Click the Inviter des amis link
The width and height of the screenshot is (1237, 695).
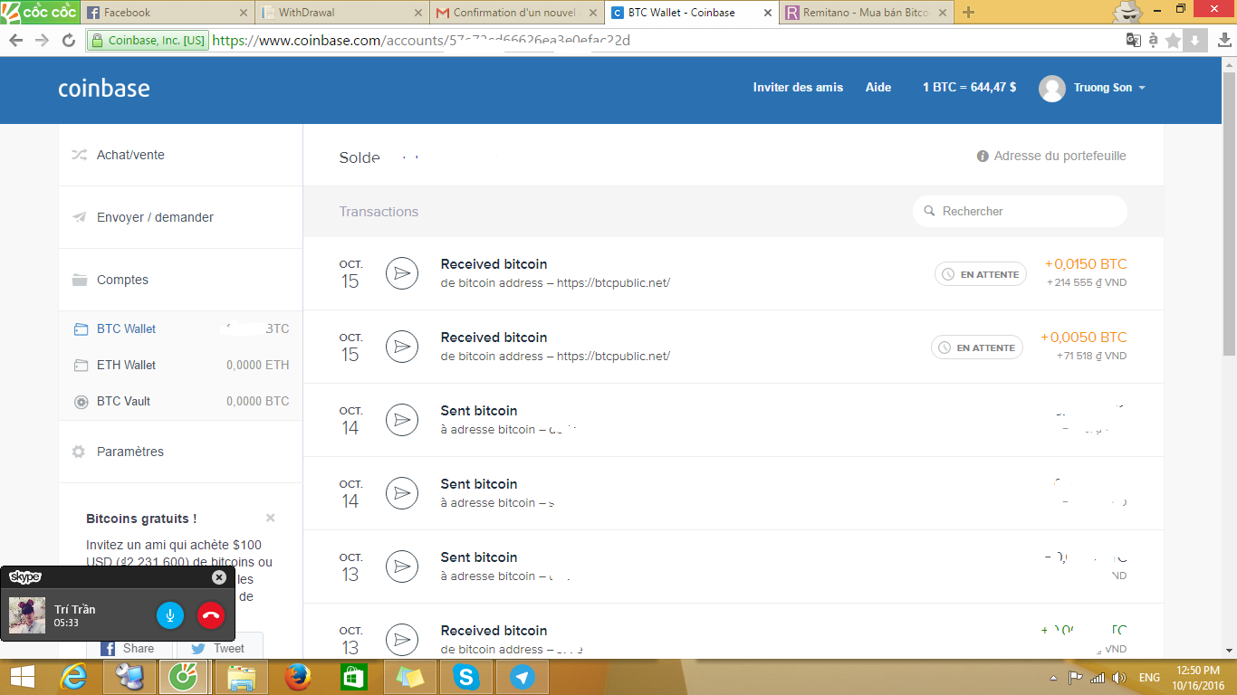pyautogui.click(x=798, y=88)
